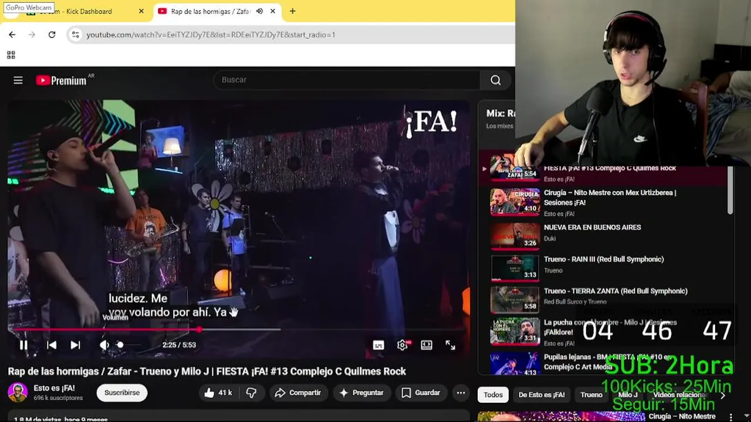The width and height of the screenshot is (751, 422).
Task: Click the 696 k suscriptores count
Action: [x=58, y=398]
